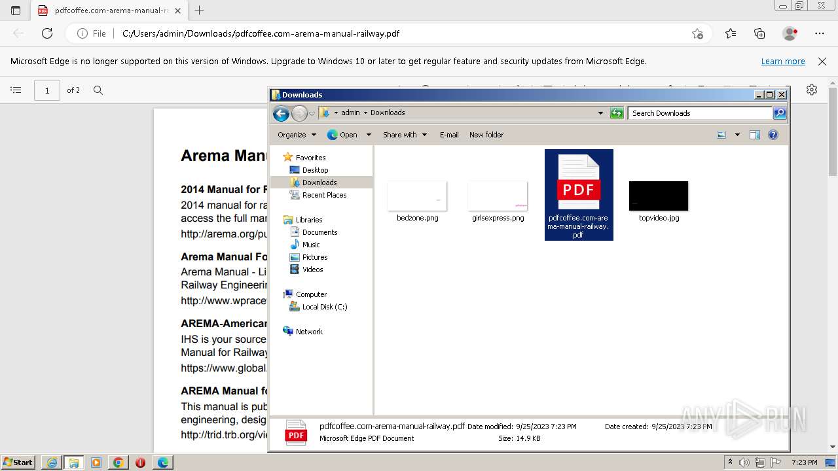Select Downloads in Favorites list

pos(319,183)
